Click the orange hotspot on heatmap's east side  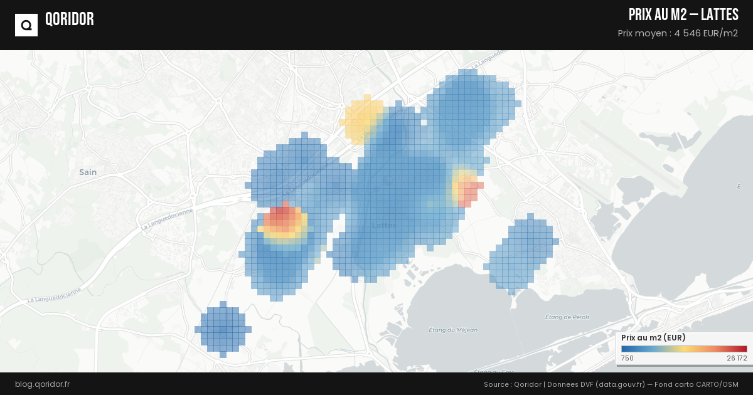click(467, 189)
